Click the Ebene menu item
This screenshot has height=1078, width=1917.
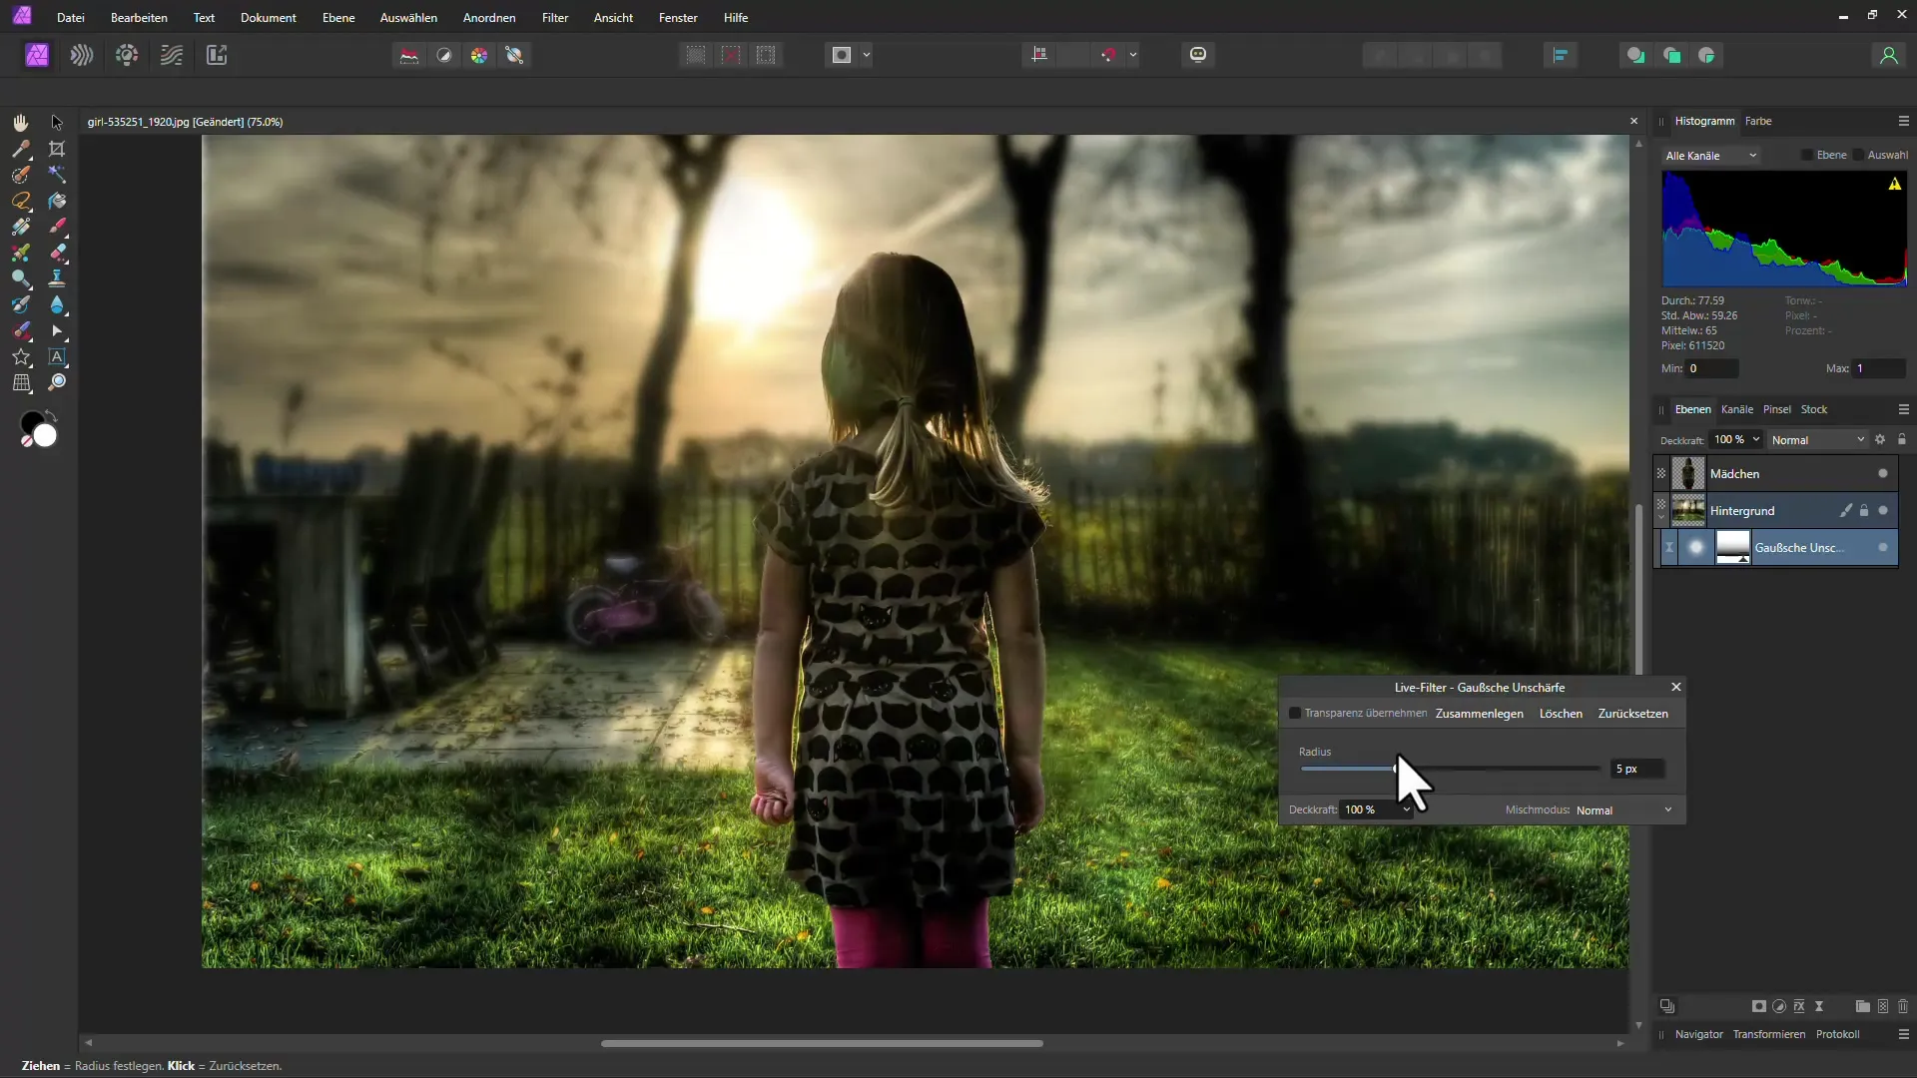pos(338,17)
